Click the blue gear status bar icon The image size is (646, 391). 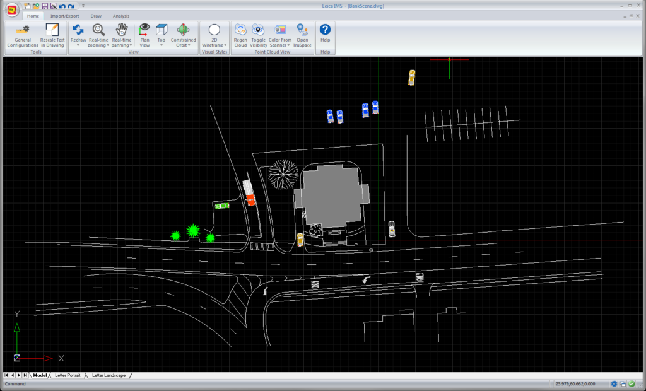point(614,384)
